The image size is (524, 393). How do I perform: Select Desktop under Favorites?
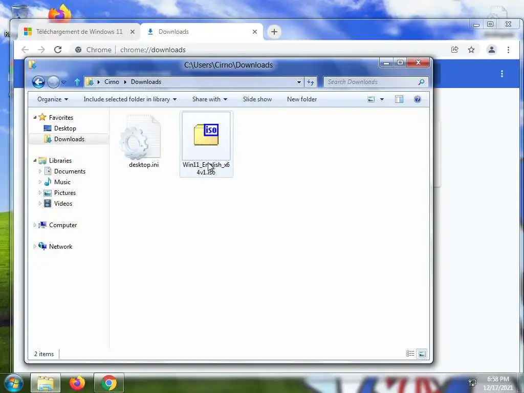click(x=65, y=128)
